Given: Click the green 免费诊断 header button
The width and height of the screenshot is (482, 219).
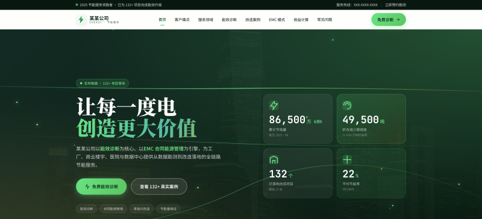Looking at the screenshot, I should tap(389, 20).
